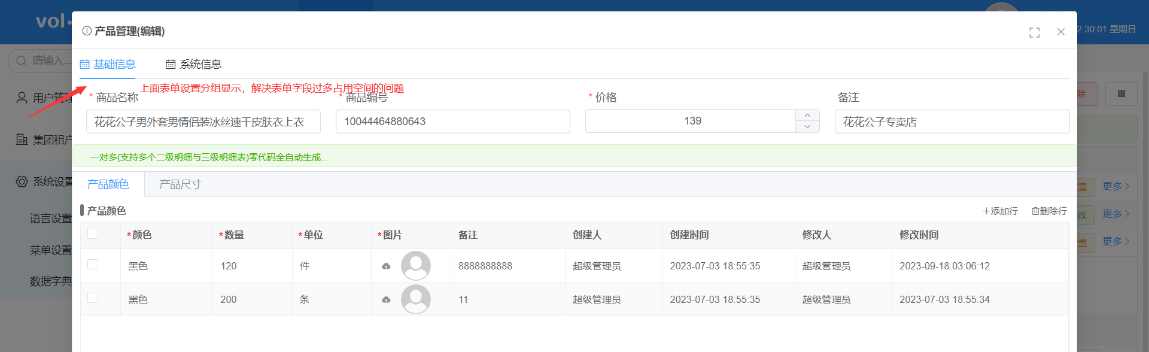This screenshot has width=1149, height=352.
Task: Click the info icon beside 产品管理(编辑) title
Action: (x=87, y=31)
